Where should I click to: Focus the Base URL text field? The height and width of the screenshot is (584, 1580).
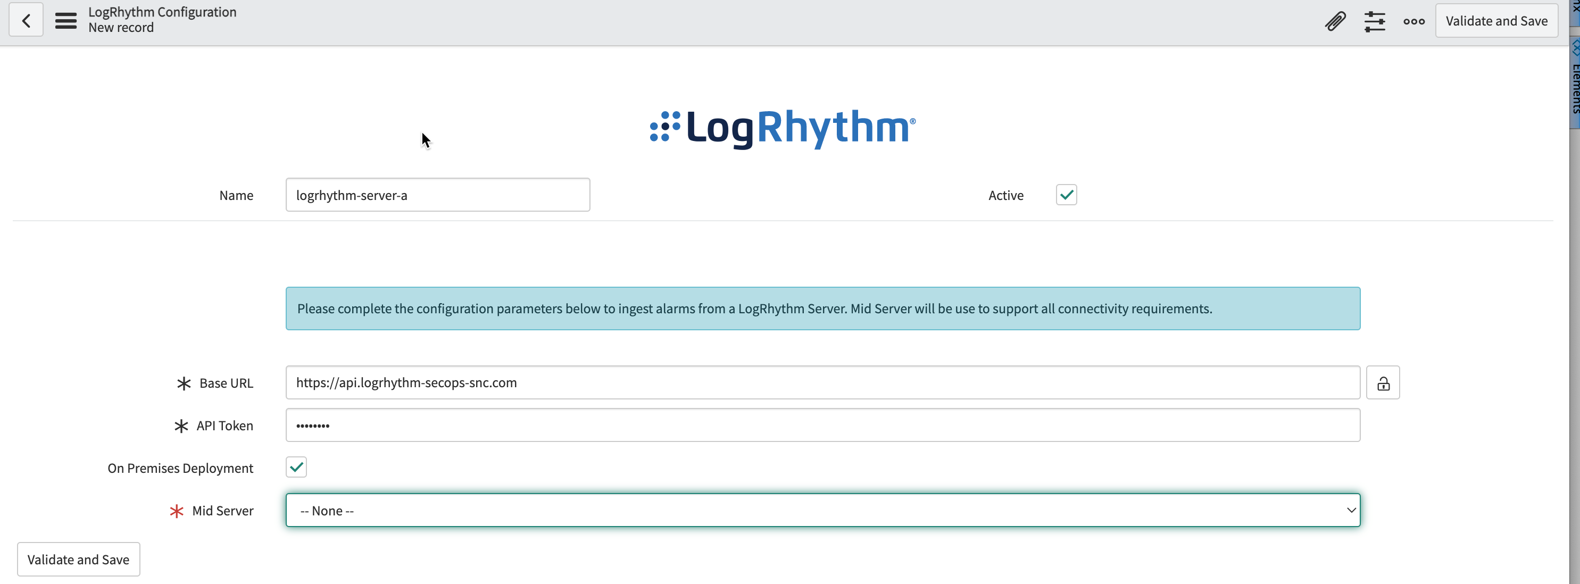pyautogui.click(x=822, y=383)
